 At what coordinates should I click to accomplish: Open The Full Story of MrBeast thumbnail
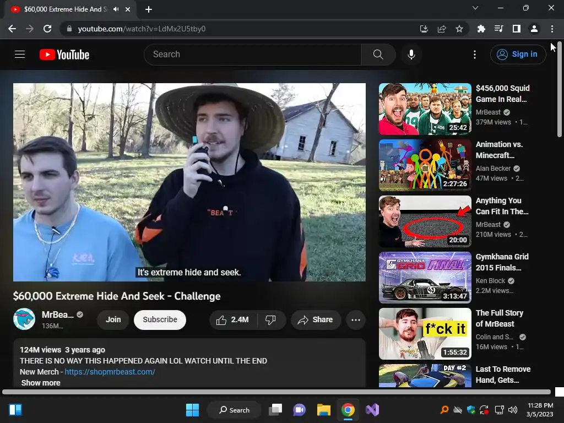pyautogui.click(x=425, y=333)
